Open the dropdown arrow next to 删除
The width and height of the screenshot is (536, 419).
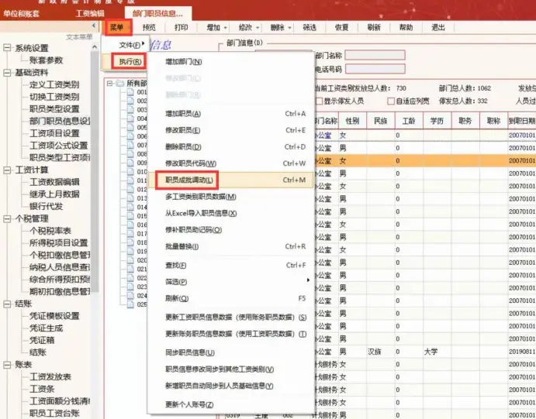click(289, 28)
